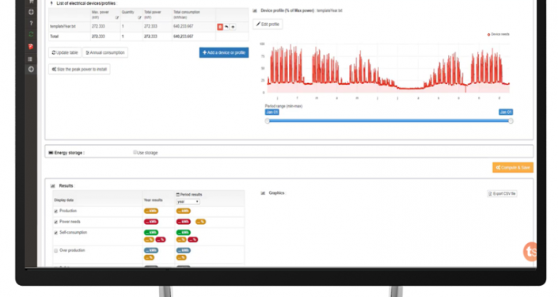Click the eye icon in templateYear.txt row
This screenshot has width=558, height=297.
click(233, 27)
